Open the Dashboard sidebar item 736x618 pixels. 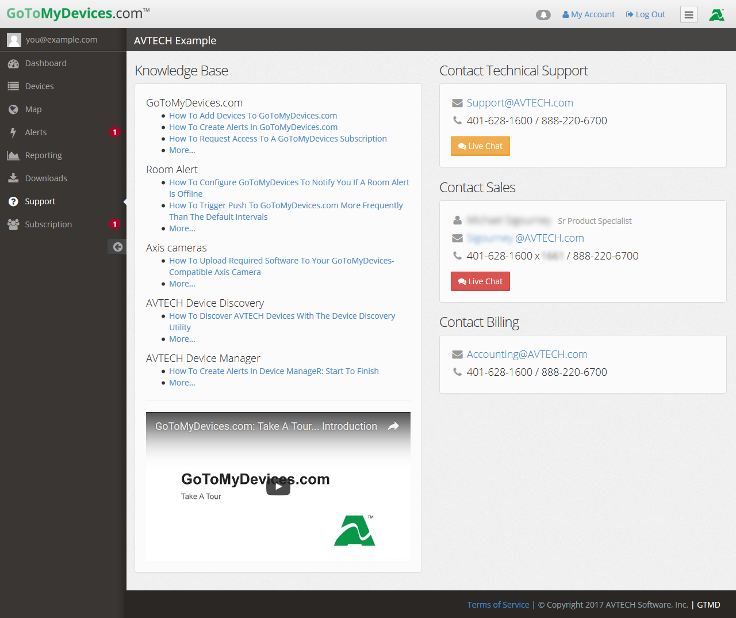click(45, 63)
